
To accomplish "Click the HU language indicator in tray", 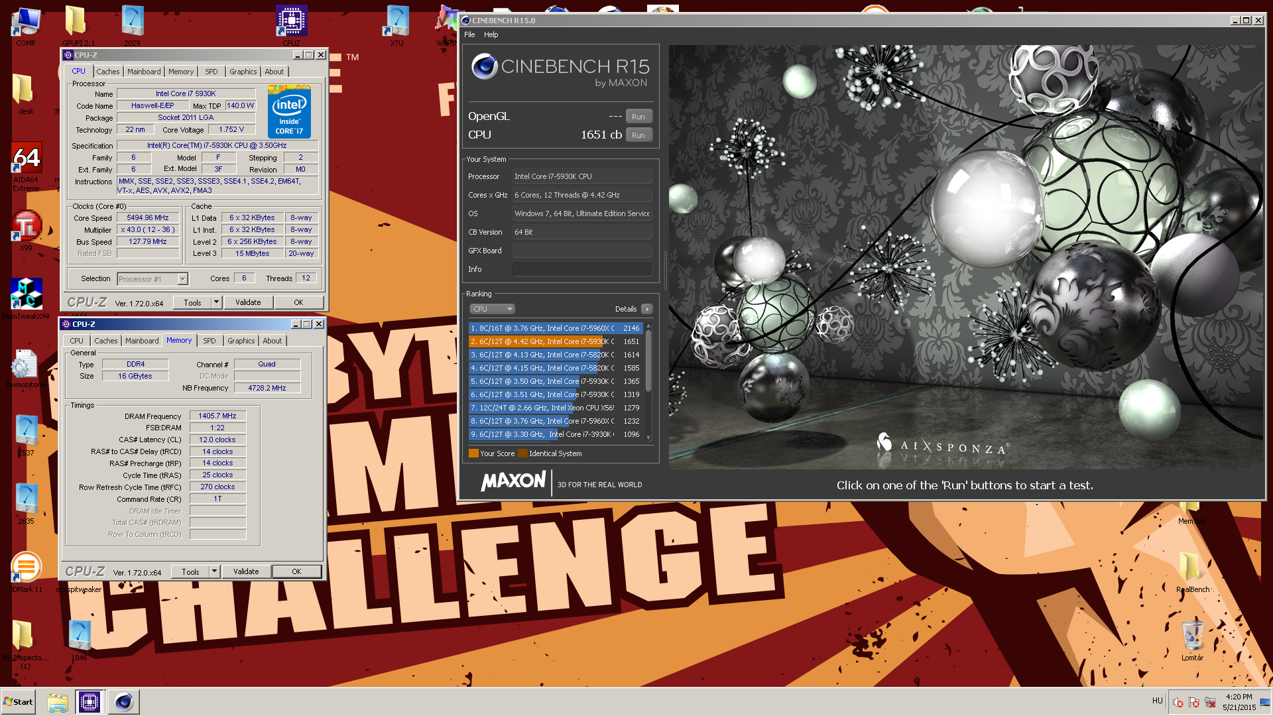I will tap(1157, 700).
